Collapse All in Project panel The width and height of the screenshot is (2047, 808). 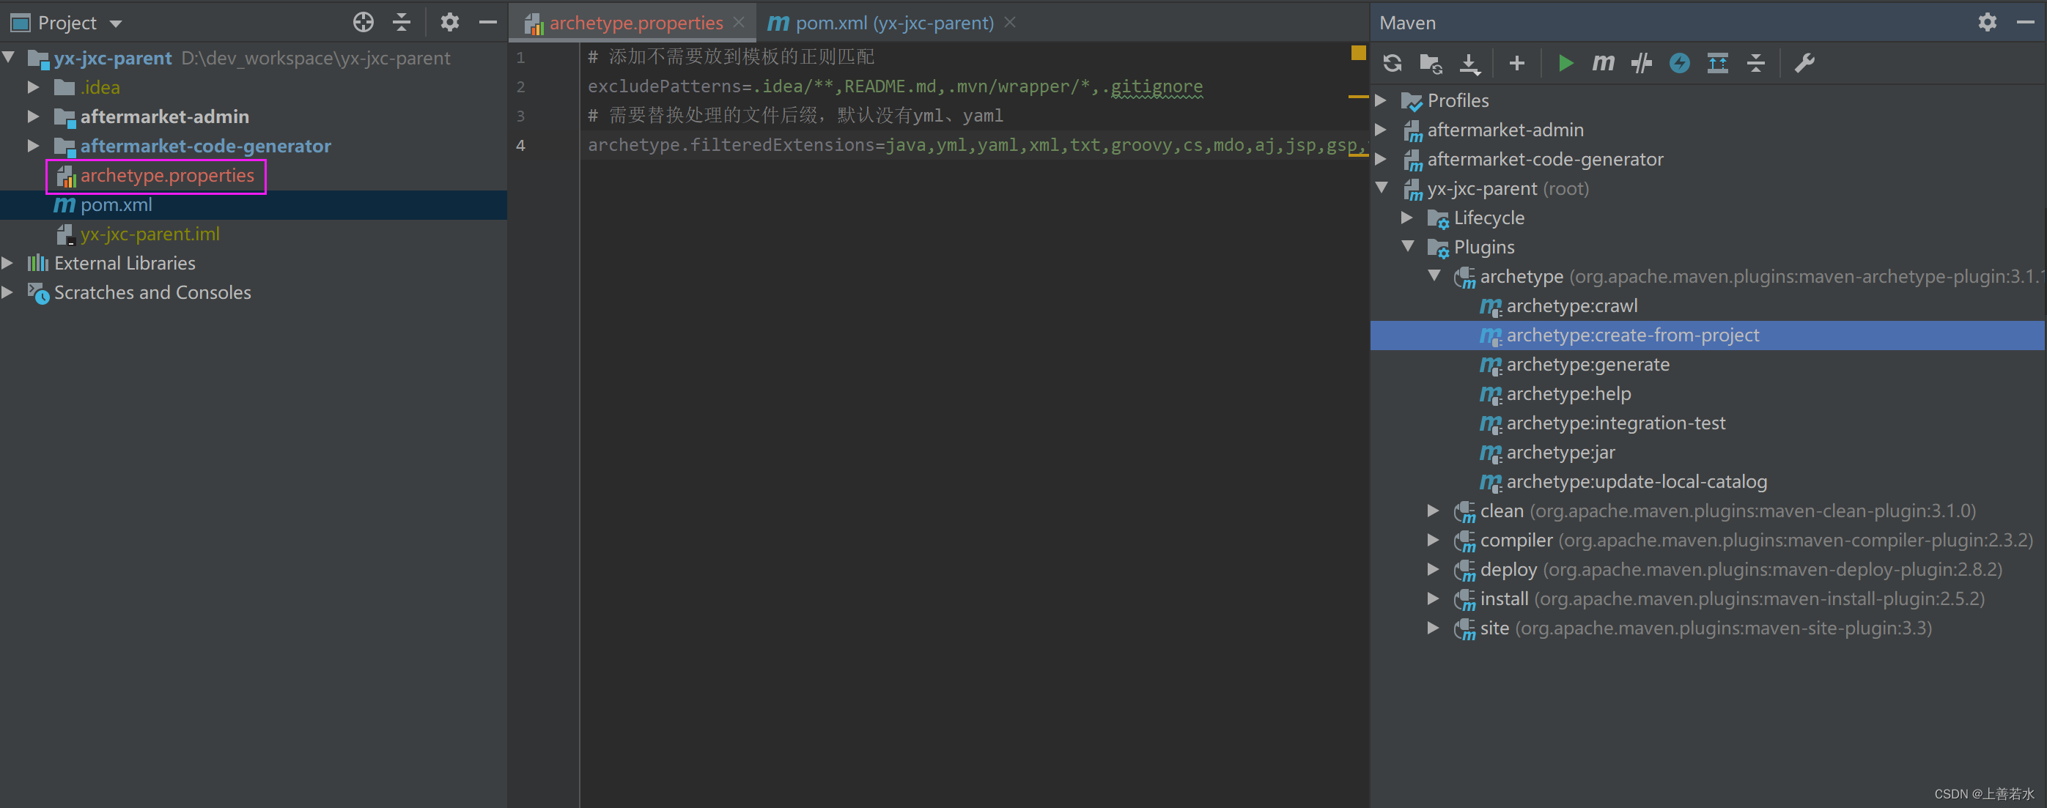[402, 22]
